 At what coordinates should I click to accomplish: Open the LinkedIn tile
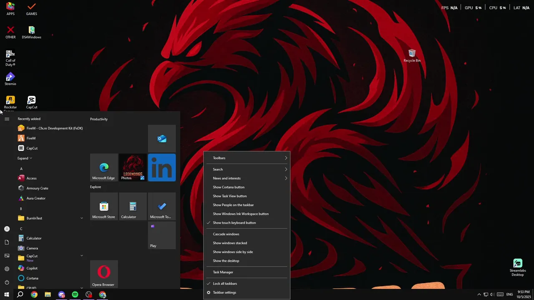click(x=162, y=167)
